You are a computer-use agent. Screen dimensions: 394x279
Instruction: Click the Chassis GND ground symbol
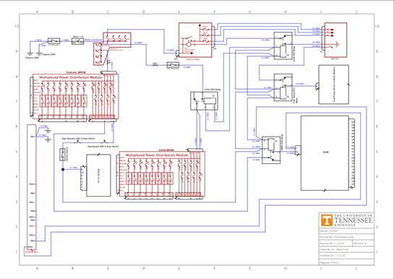coord(30,53)
